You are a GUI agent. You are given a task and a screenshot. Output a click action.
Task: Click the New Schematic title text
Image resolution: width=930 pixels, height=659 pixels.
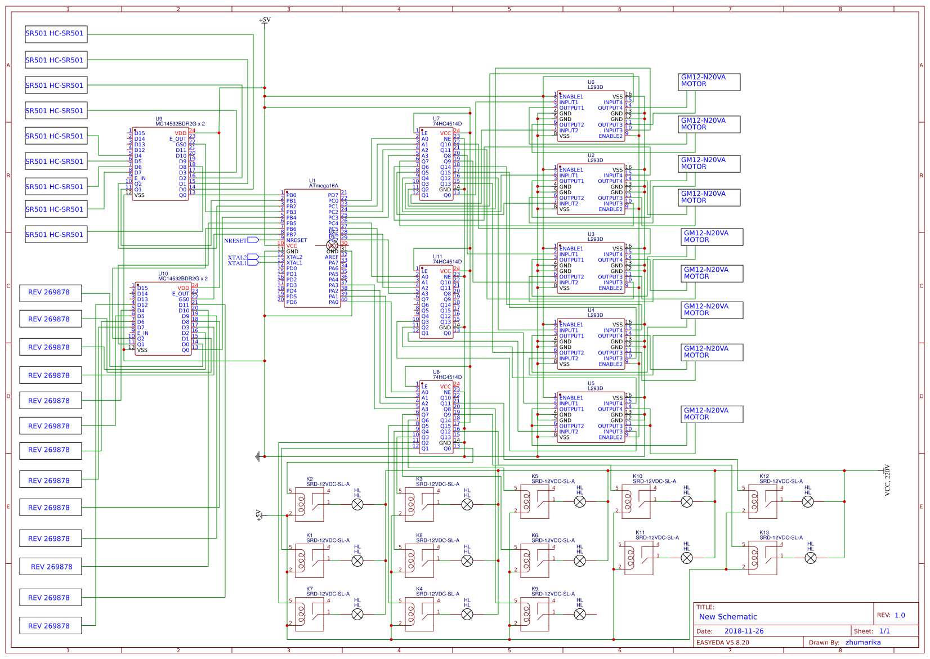(727, 617)
